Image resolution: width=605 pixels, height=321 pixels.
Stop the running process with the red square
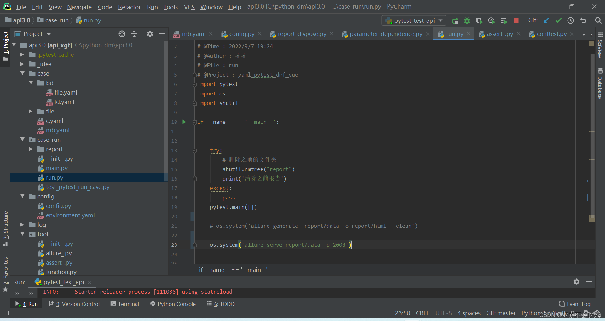[x=516, y=21]
